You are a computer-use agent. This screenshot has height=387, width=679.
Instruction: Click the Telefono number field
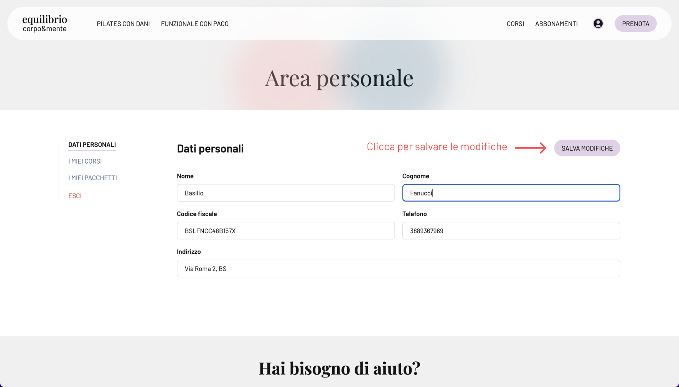coord(511,231)
